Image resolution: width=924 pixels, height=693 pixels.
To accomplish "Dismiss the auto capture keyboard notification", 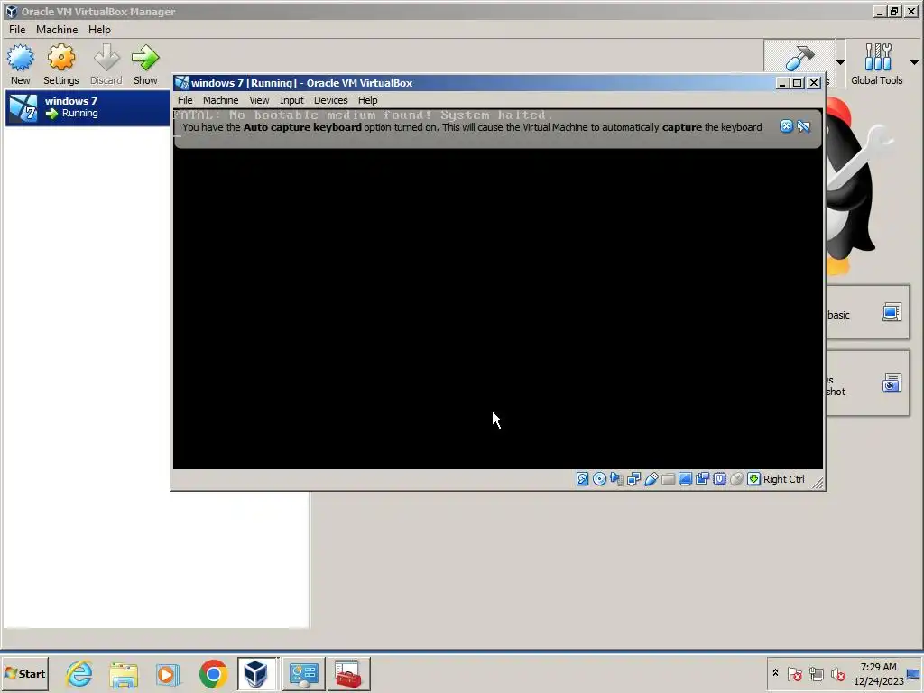I will tap(786, 126).
